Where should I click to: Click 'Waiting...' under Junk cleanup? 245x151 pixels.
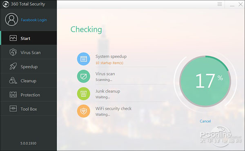pos(102,97)
